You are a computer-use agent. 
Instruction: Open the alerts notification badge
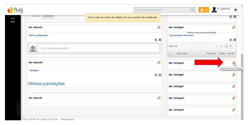tap(203, 10)
